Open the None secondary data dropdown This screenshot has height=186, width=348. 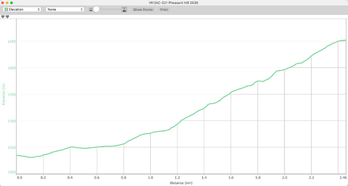tap(65, 10)
